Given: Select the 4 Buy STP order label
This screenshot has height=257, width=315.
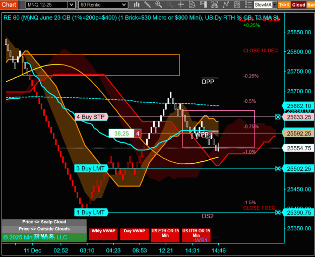Looking at the screenshot, I should pos(91,117).
